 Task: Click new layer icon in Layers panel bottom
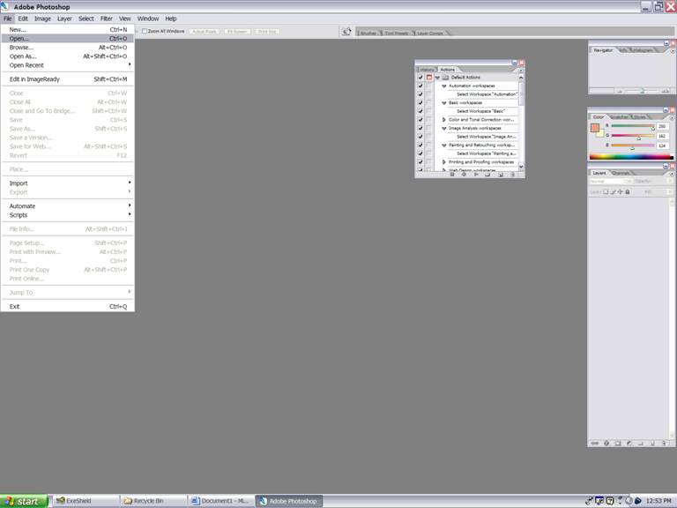click(x=652, y=444)
